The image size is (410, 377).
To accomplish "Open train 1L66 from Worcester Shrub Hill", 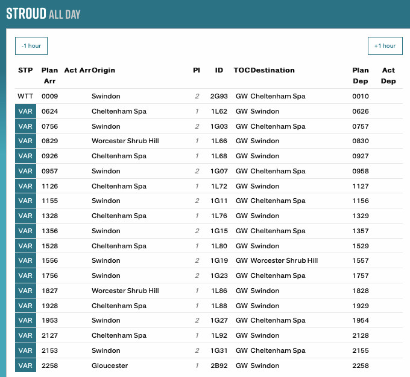I will 219,141.
